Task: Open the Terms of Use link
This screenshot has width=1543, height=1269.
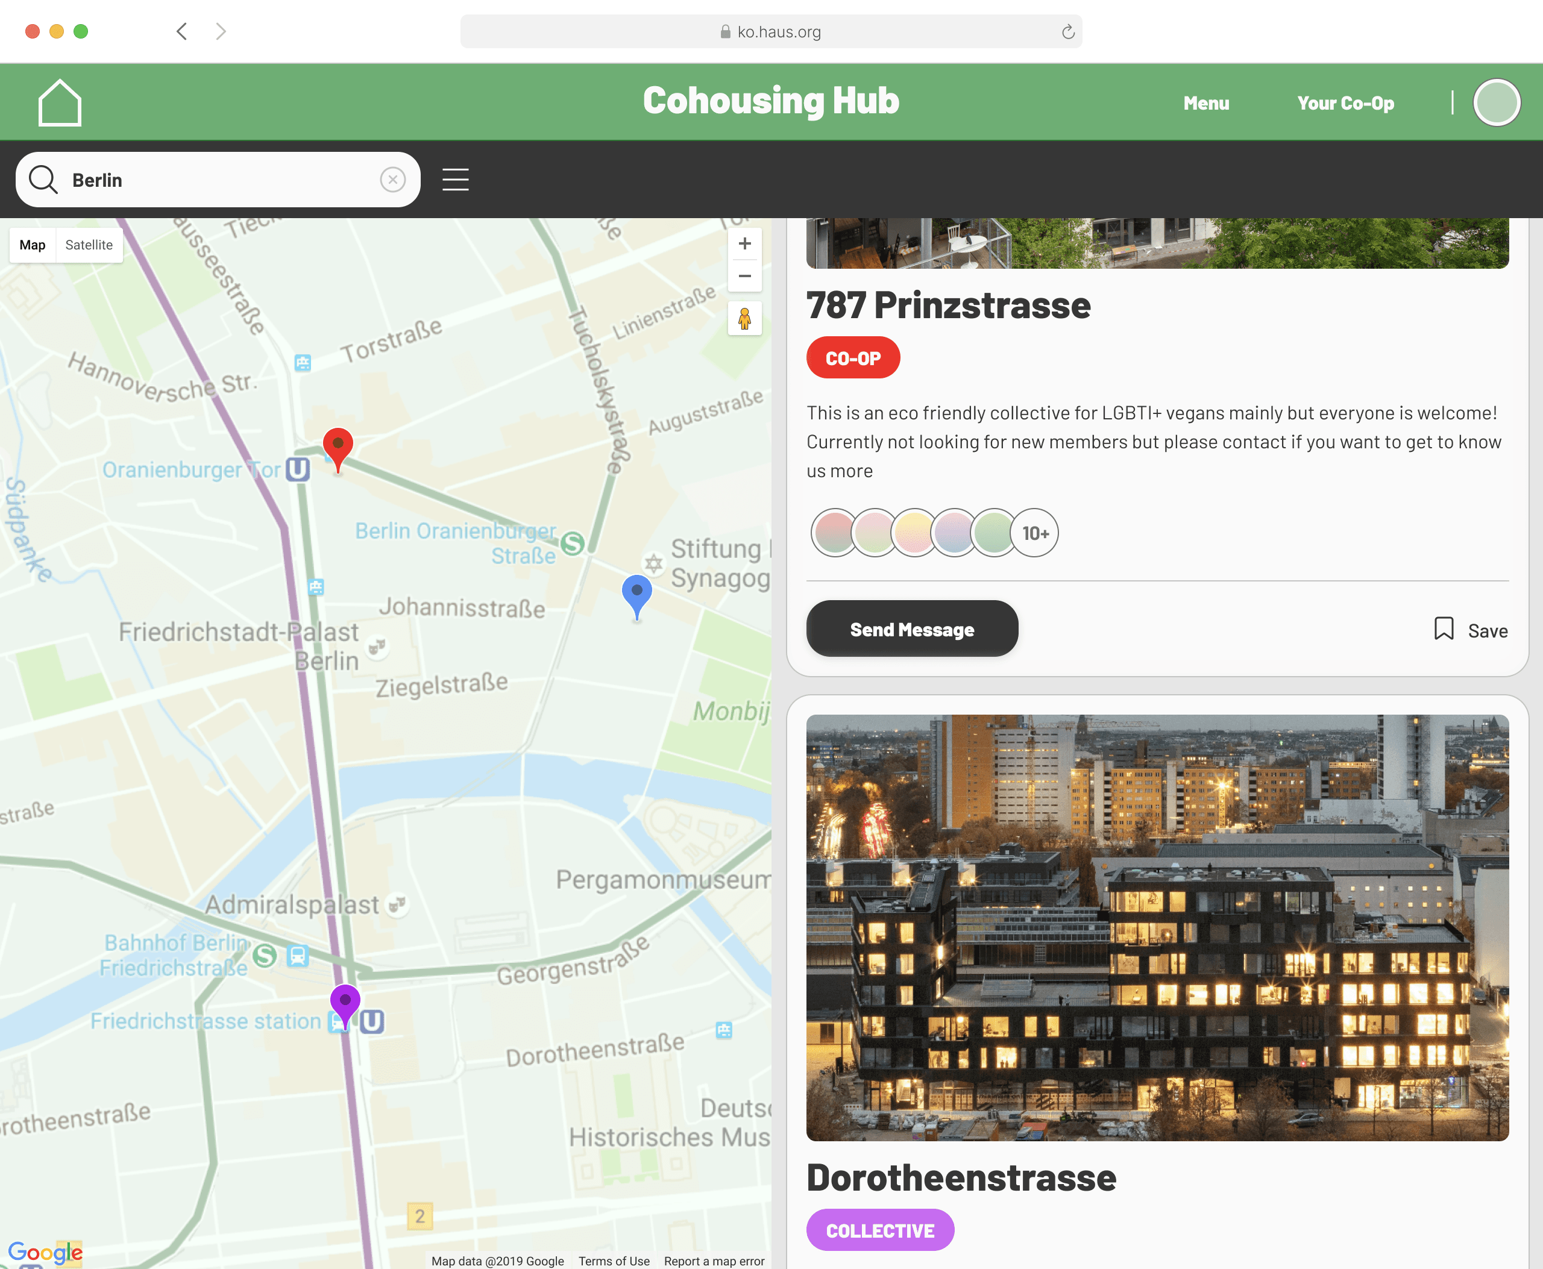Action: [614, 1261]
